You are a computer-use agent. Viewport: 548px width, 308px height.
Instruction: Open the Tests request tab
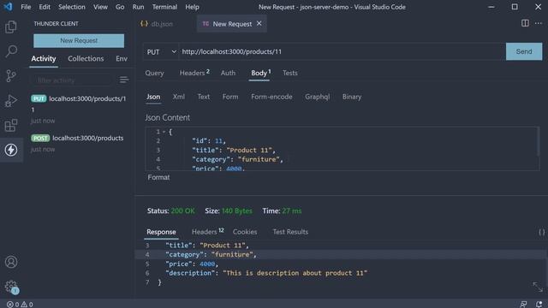tap(290, 73)
